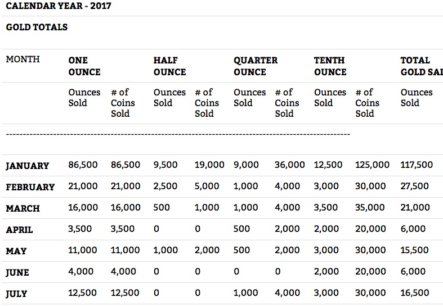Click the JUNE row label

coord(17,272)
